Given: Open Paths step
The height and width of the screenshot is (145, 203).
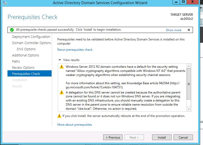Looking at the screenshot, I should click(x=16, y=61).
